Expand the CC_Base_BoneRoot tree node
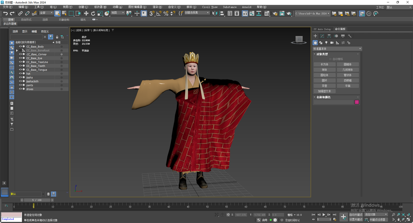413x223 pixels. pyautogui.click(x=17, y=51)
